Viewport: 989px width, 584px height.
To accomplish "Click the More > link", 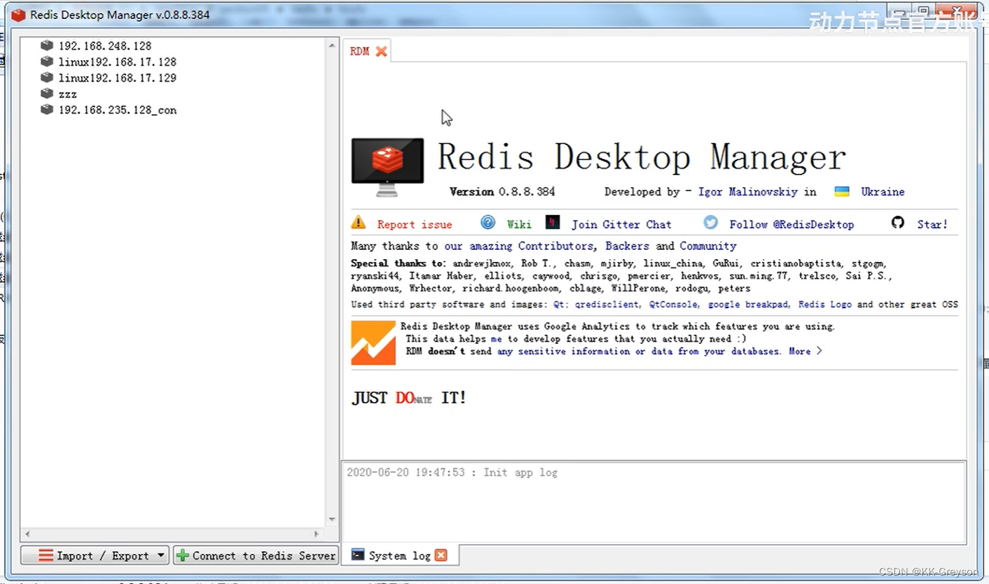I will (x=805, y=351).
